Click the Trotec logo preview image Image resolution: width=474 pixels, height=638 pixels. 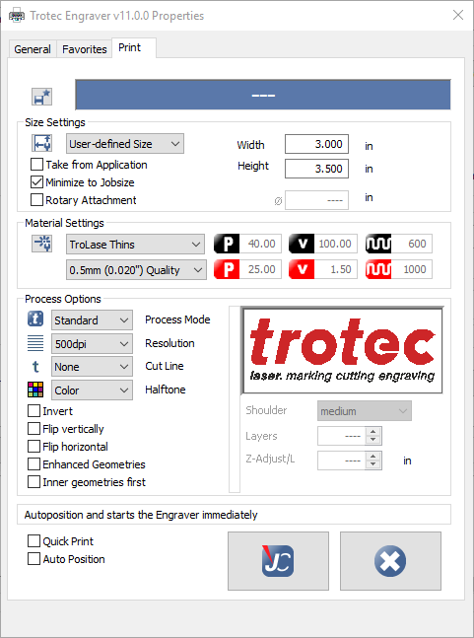pos(342,350)
